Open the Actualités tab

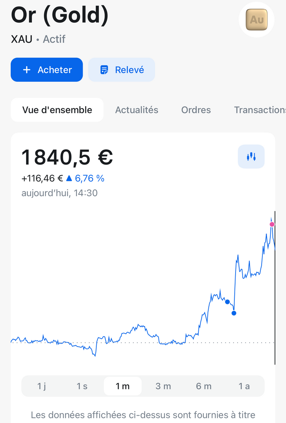coord(136,110)
